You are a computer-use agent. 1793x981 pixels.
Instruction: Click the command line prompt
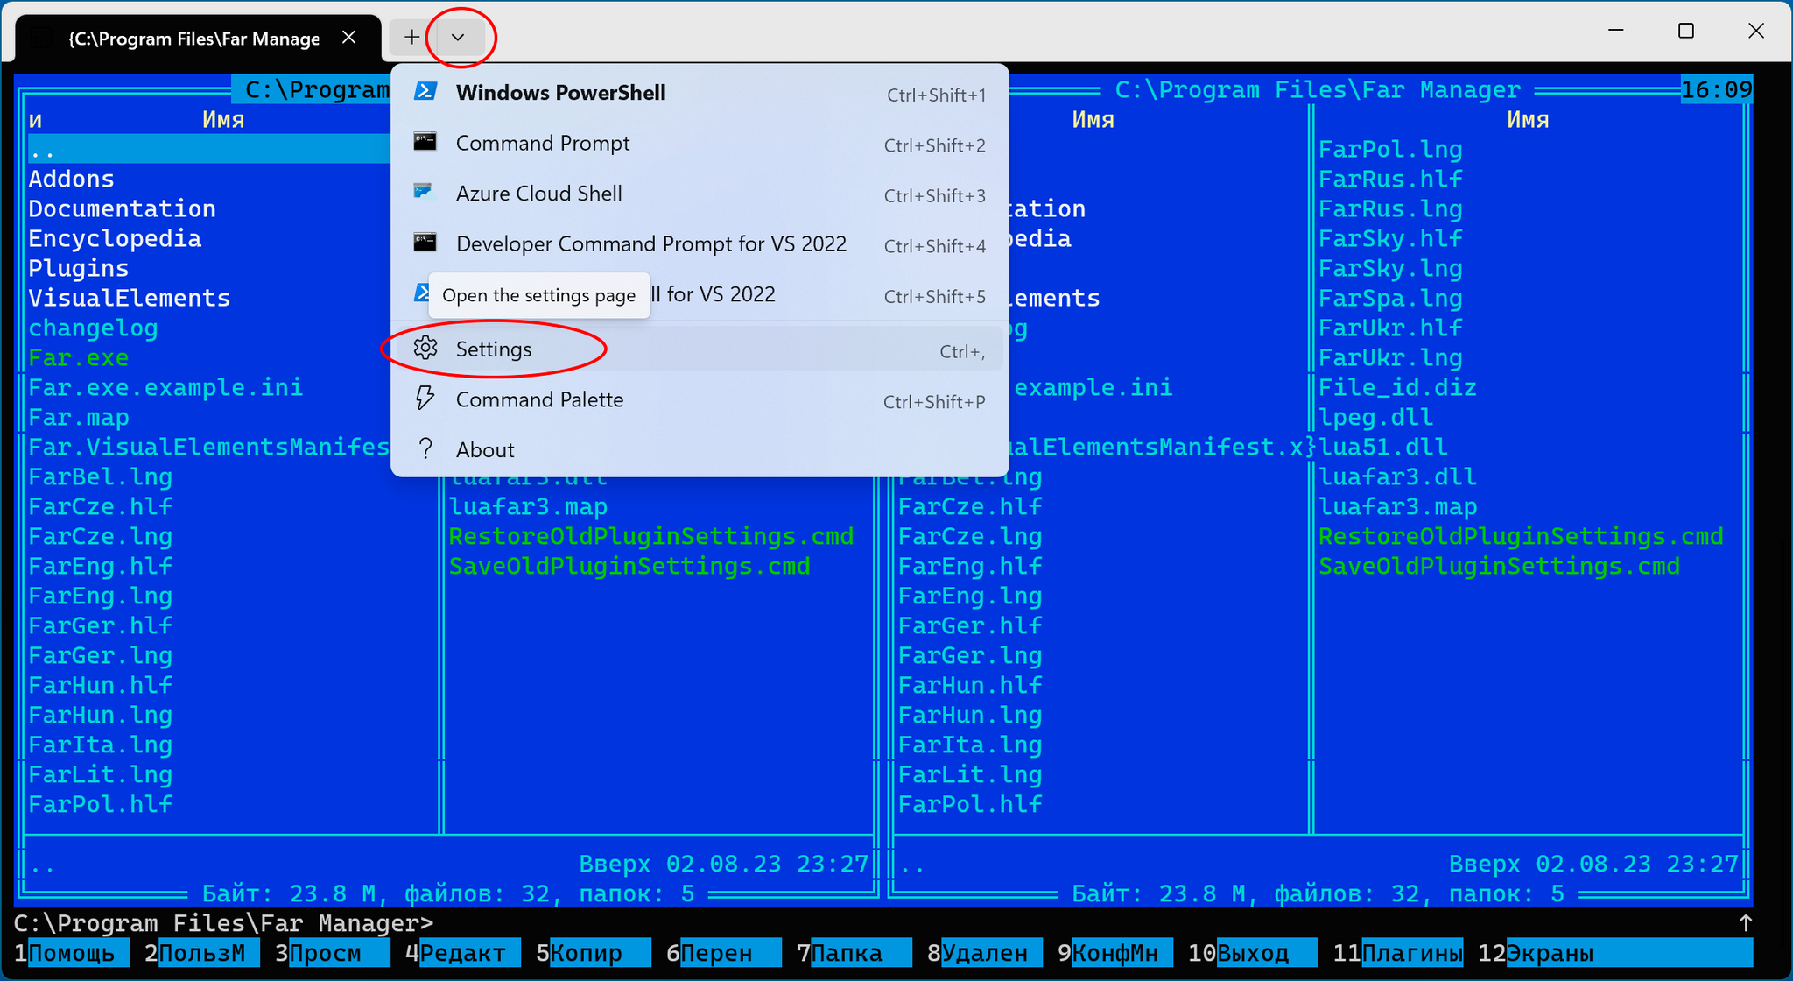(224, 923)
